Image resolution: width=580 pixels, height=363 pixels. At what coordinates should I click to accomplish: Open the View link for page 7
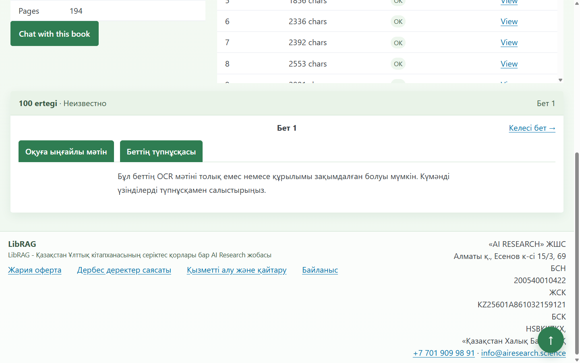pyautogui.click(x=509, y=42)
